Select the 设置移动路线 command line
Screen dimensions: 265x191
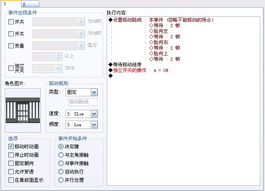tap(161, 20)
